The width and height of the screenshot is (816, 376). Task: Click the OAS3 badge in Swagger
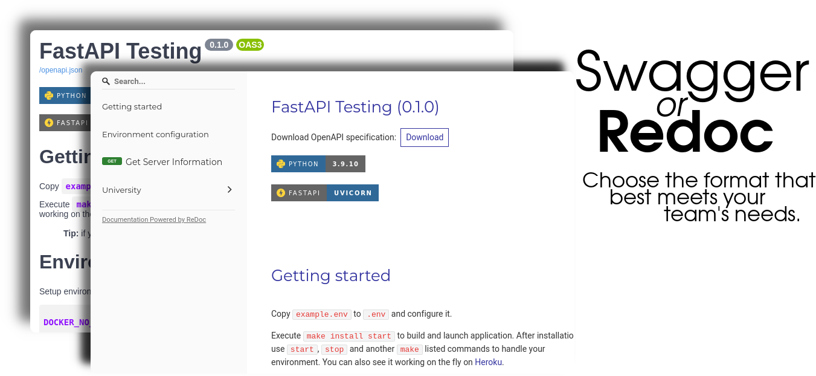pos(250,45)
